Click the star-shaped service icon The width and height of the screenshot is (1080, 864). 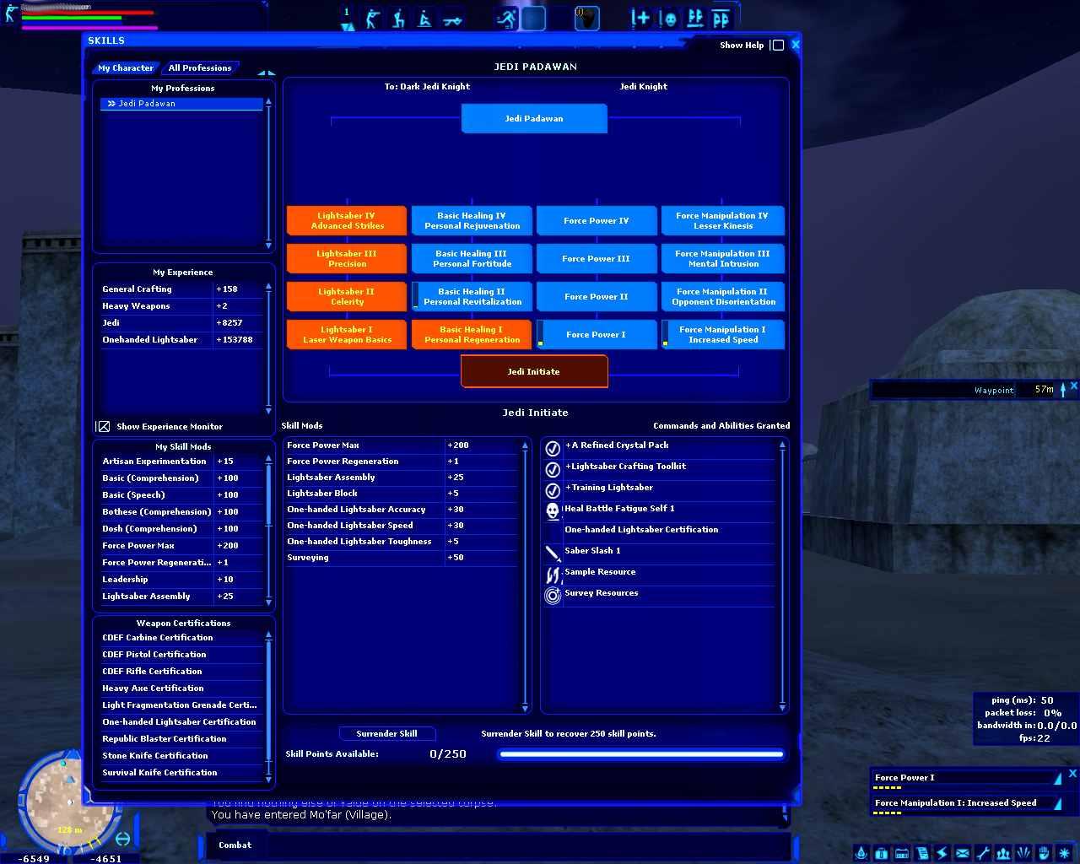pos(1064,853)
